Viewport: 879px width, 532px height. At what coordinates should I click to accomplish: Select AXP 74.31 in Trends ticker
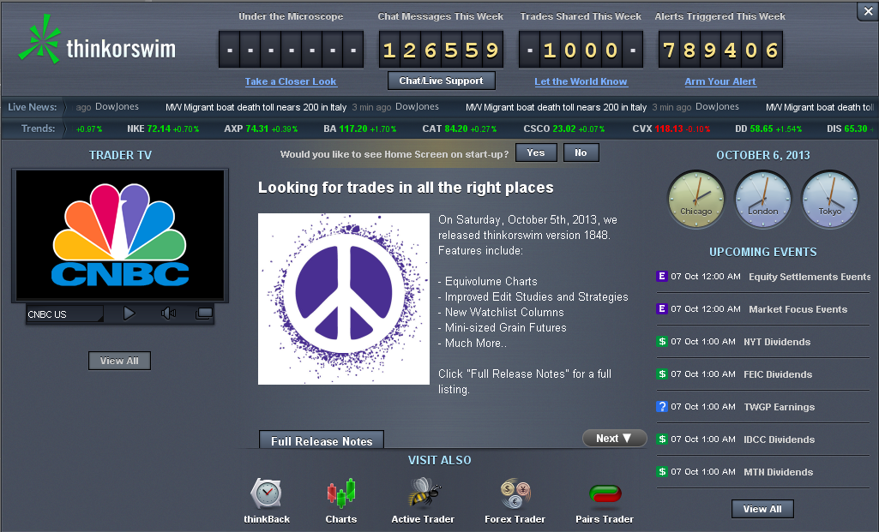click(x=261, y=129)
